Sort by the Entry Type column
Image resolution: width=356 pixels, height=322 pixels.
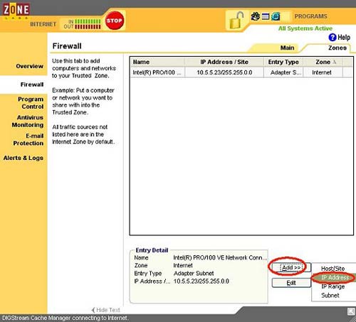click(283, 62)
